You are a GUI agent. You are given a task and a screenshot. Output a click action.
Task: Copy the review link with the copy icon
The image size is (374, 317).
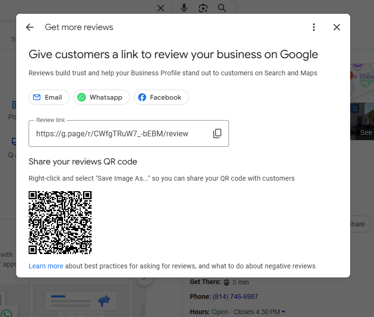(x=217, y=133)
